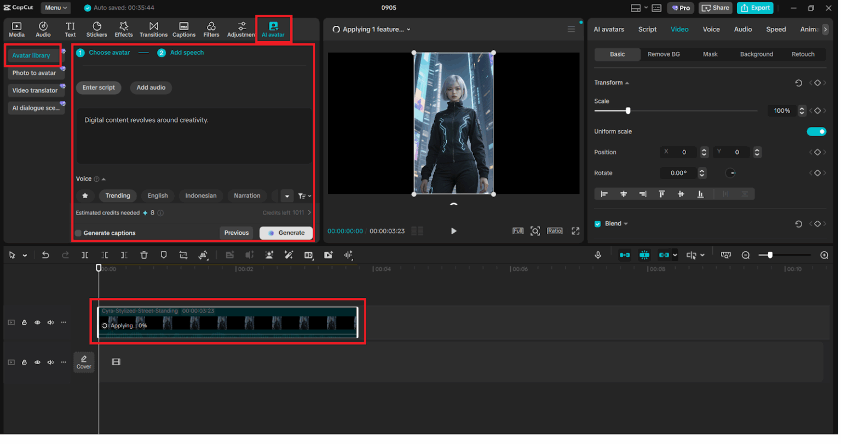
Task: Go back with the Previous button
Action: tap(237, 234)
